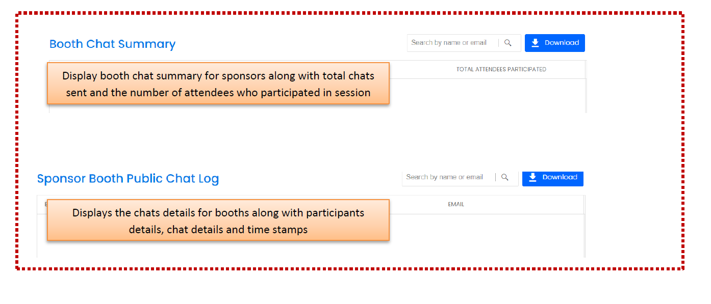Click the download arrow icon for Booth Chat Summary
This screenshot has width=711, height=304.
[535, 43]
